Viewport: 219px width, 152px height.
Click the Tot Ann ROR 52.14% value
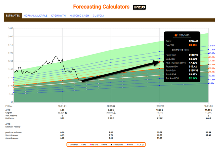(x=193, y=78)
